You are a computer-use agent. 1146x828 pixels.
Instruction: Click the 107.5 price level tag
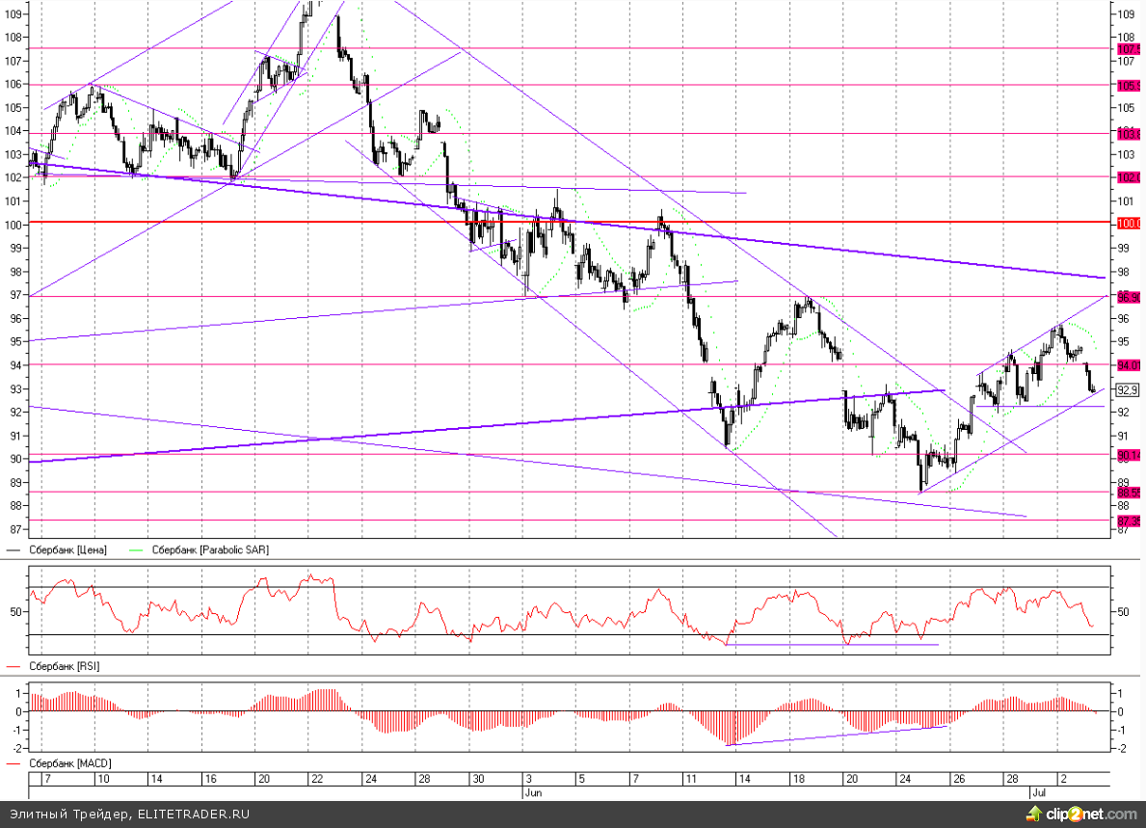click(1129, 48)
